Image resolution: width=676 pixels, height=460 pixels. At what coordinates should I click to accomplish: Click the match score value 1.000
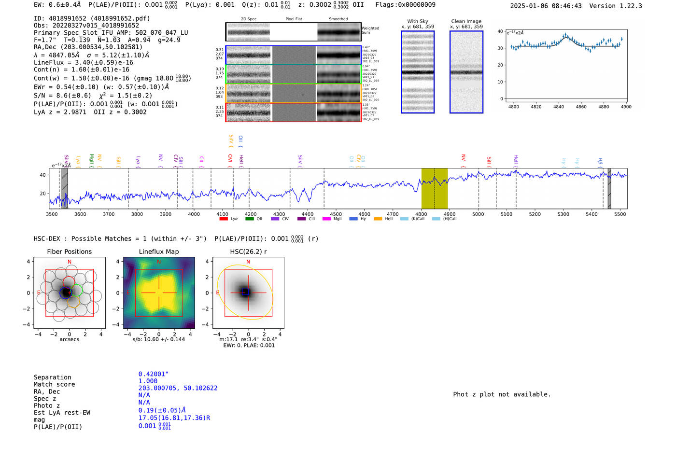[148, 381]
